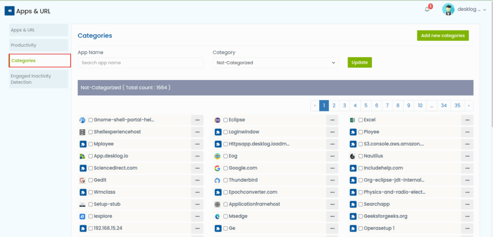Click the Excel app icon
493x237 pixels.
[352, 120]
